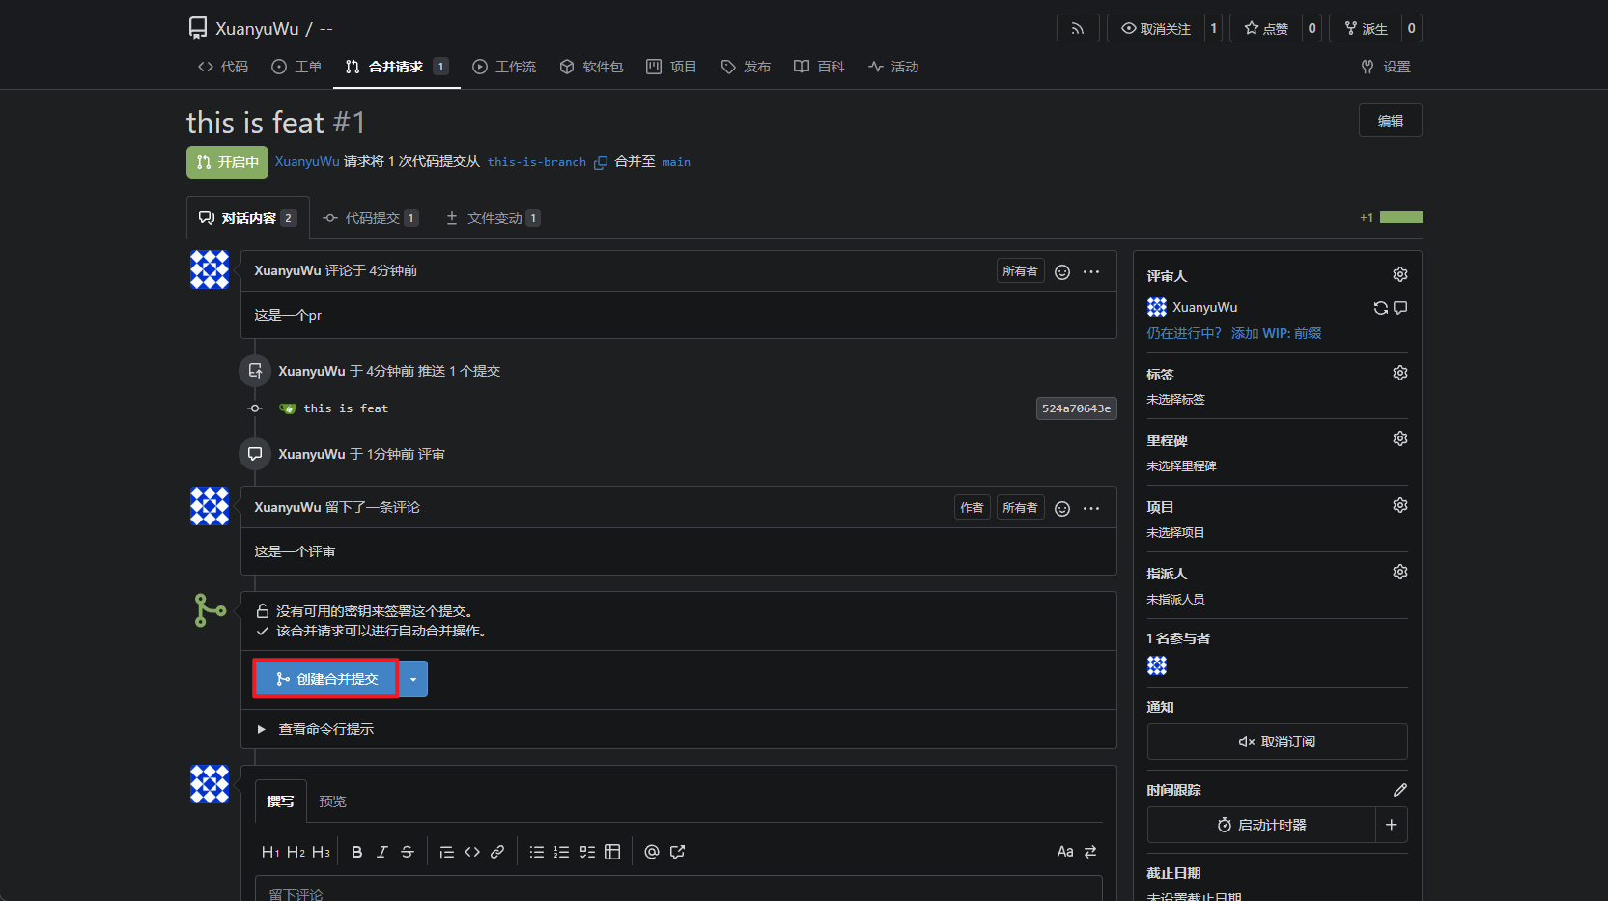
Task: Add WIP prefix link 添加 WIP: 前缀
Action: point(1276,333)
